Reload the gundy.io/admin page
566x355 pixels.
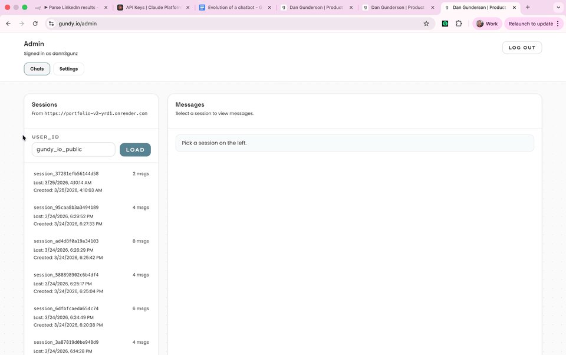pos(35,24)
